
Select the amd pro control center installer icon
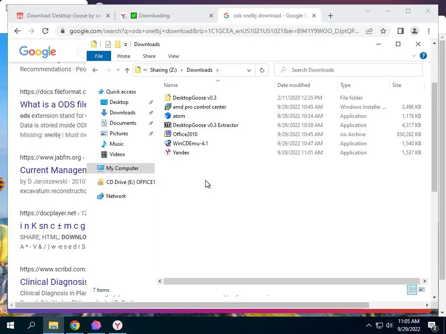click(x=168, y=107)
